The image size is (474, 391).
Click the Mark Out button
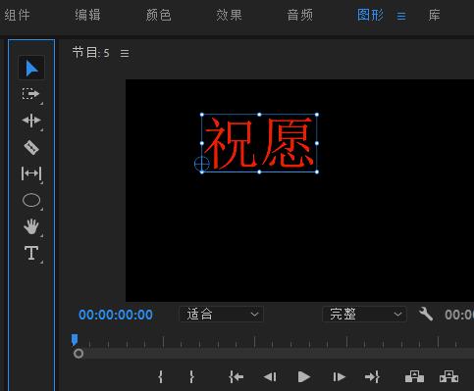(192, 376)
